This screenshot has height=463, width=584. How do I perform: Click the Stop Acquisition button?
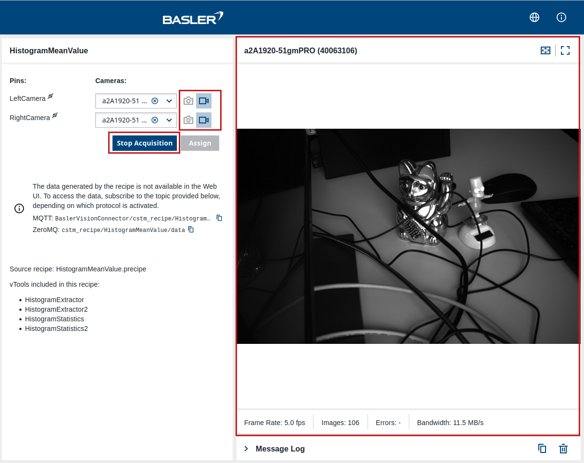coord(145,143)
